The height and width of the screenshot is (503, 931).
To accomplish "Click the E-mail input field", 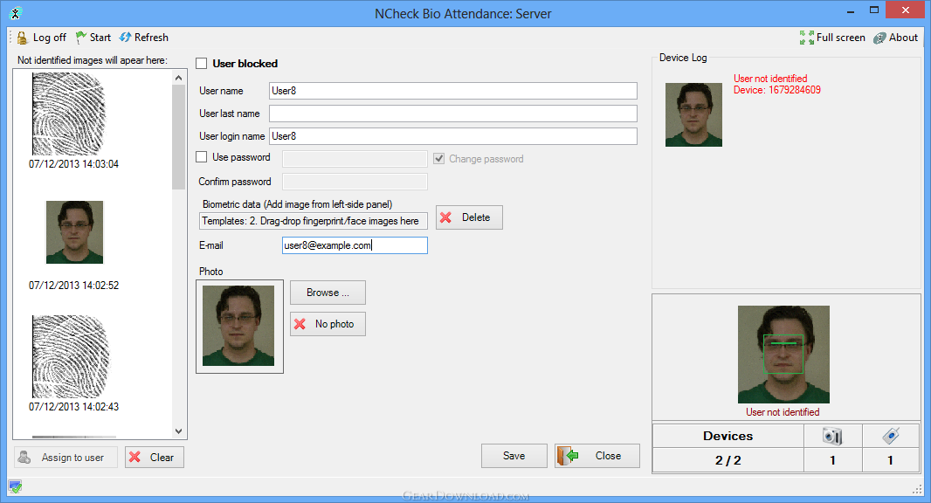I will point(355,245).
